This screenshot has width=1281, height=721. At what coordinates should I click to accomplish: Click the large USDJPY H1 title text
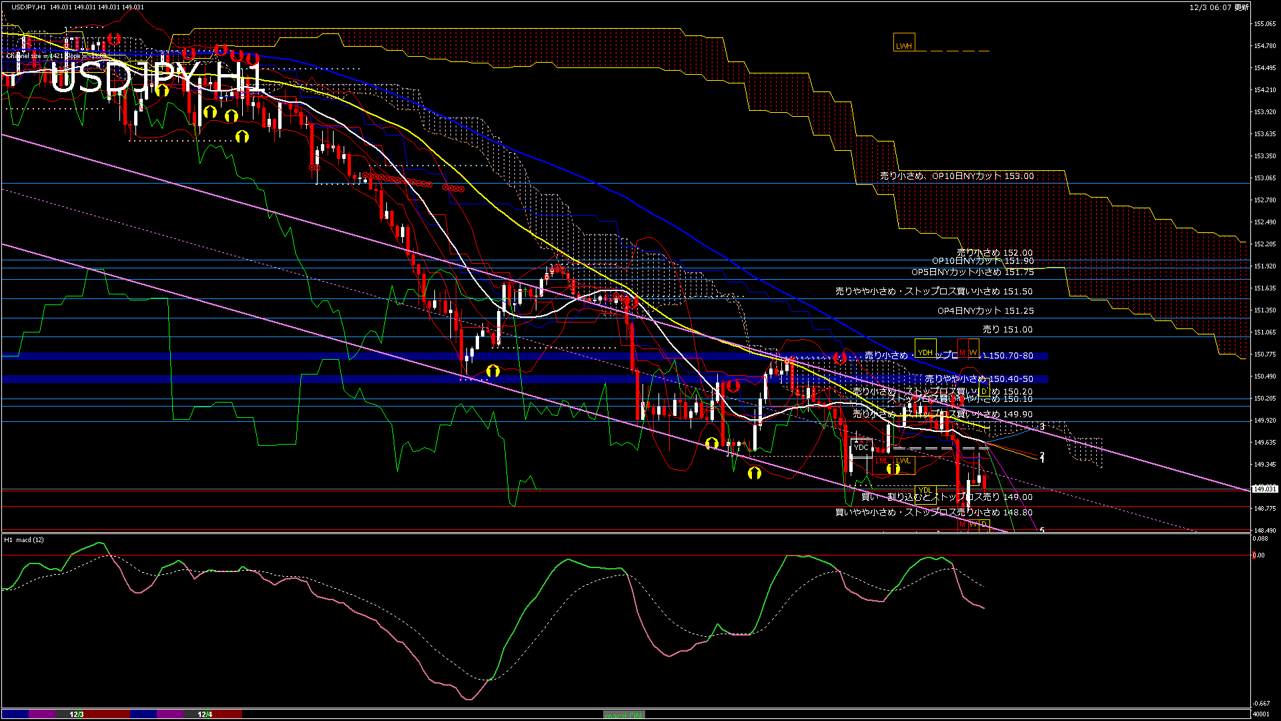tap(157, 78)
